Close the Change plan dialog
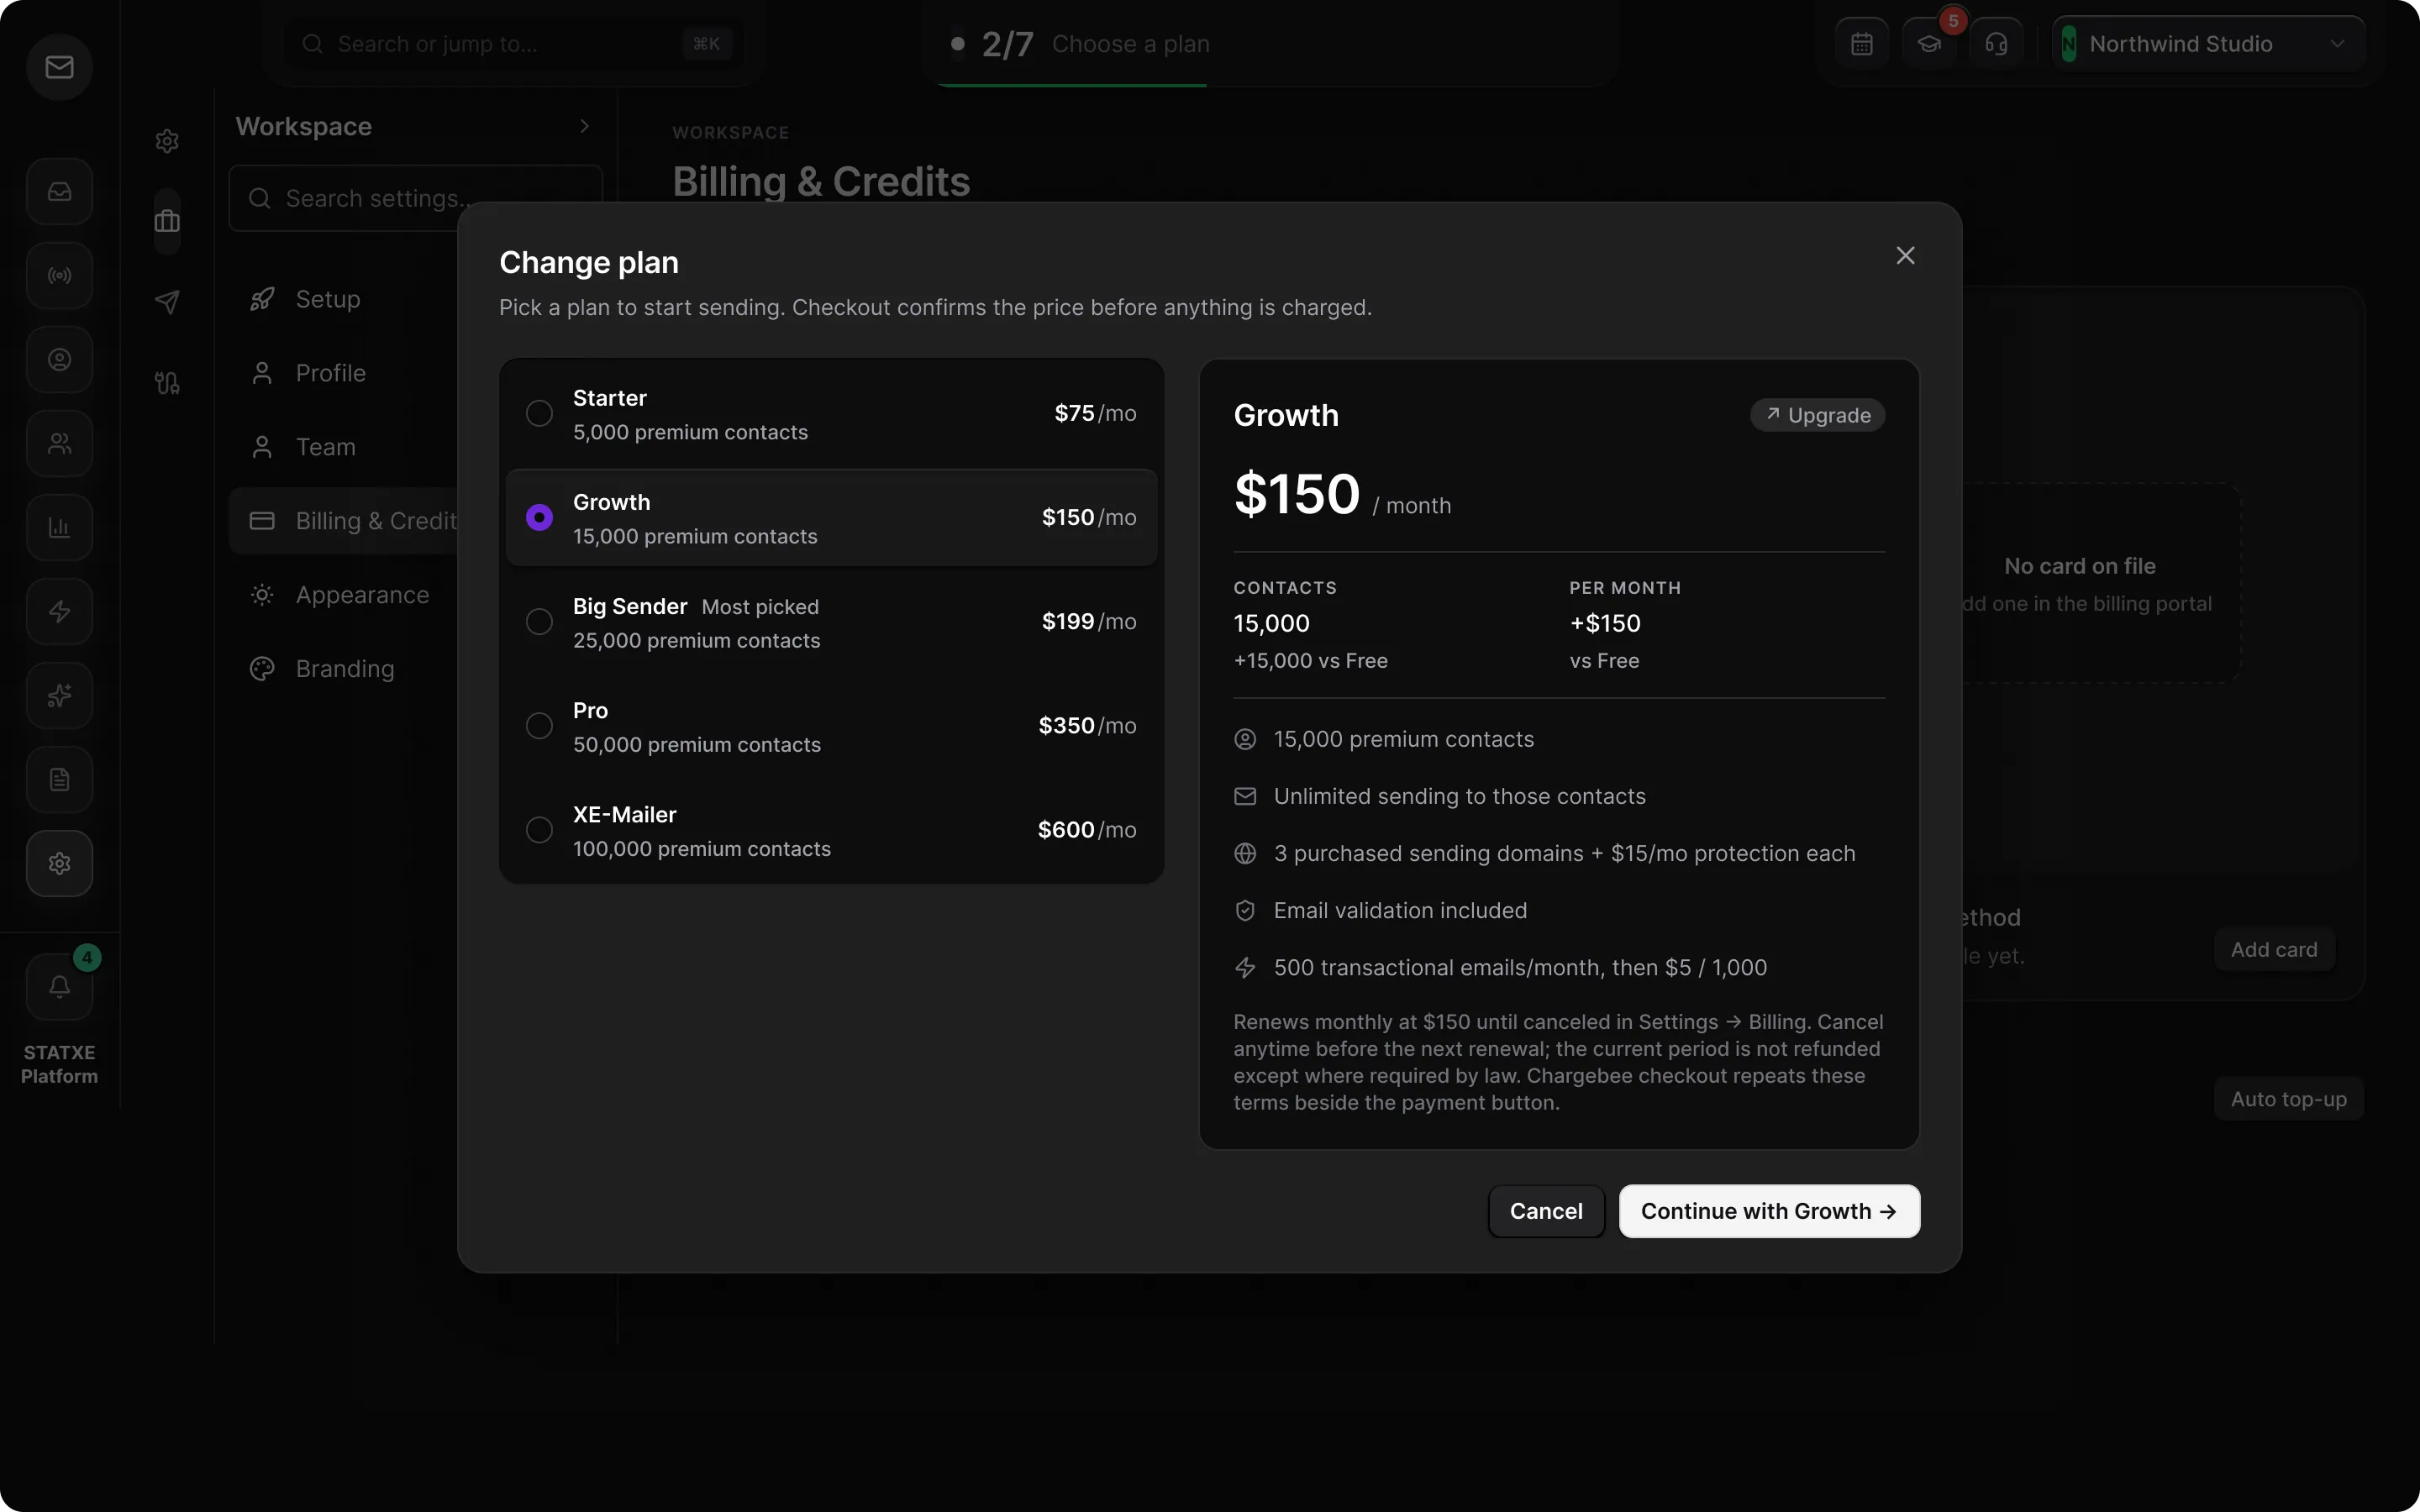 point(1905,256)
